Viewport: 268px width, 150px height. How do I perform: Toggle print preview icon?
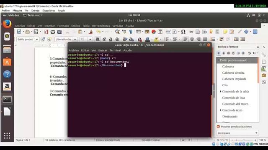pyautogui.click(x=59, y=32)
